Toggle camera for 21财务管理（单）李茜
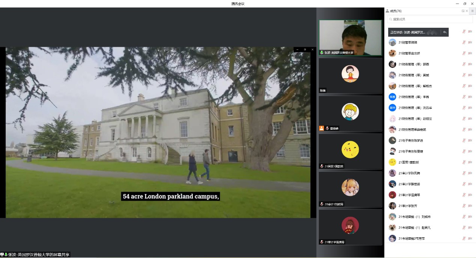 [x=470, y=97]
